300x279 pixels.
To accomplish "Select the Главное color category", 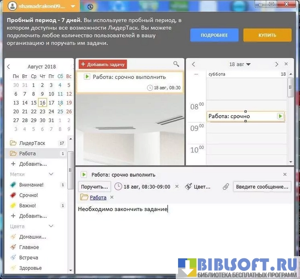I will [29, 247].
